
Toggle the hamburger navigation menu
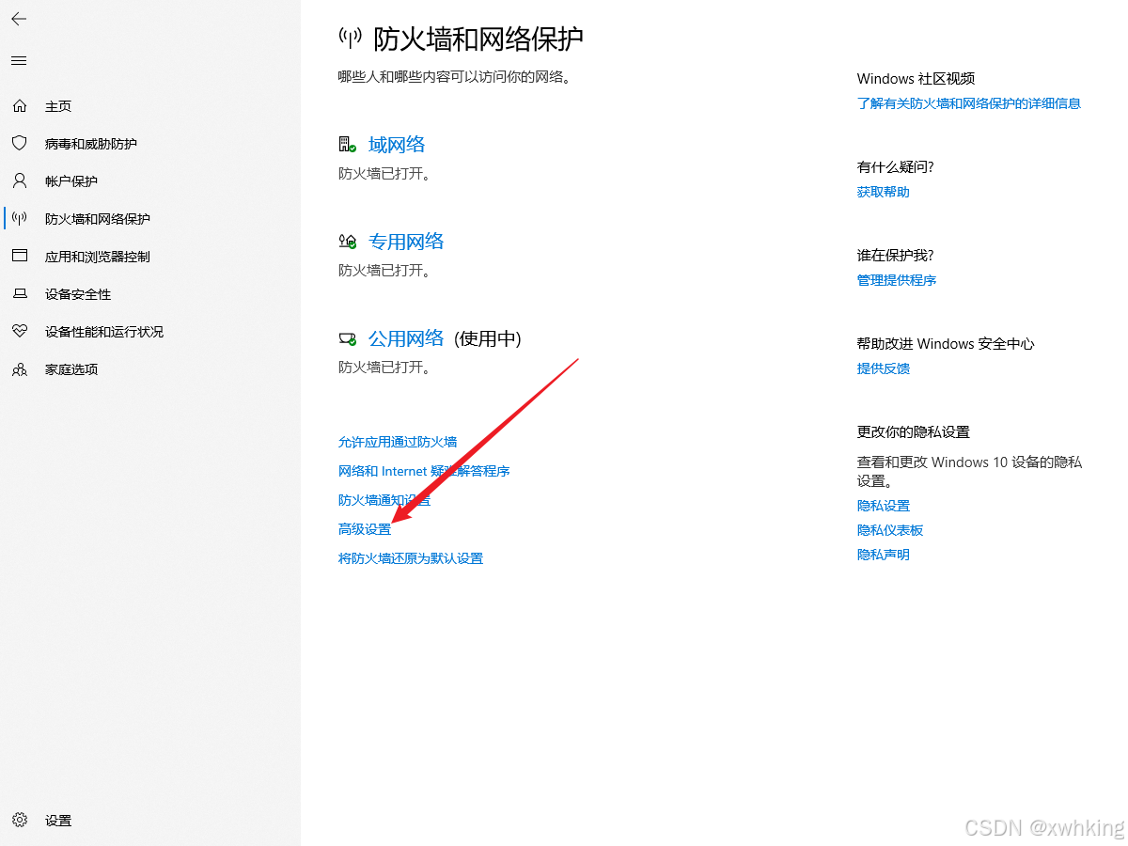click(19, 61)
